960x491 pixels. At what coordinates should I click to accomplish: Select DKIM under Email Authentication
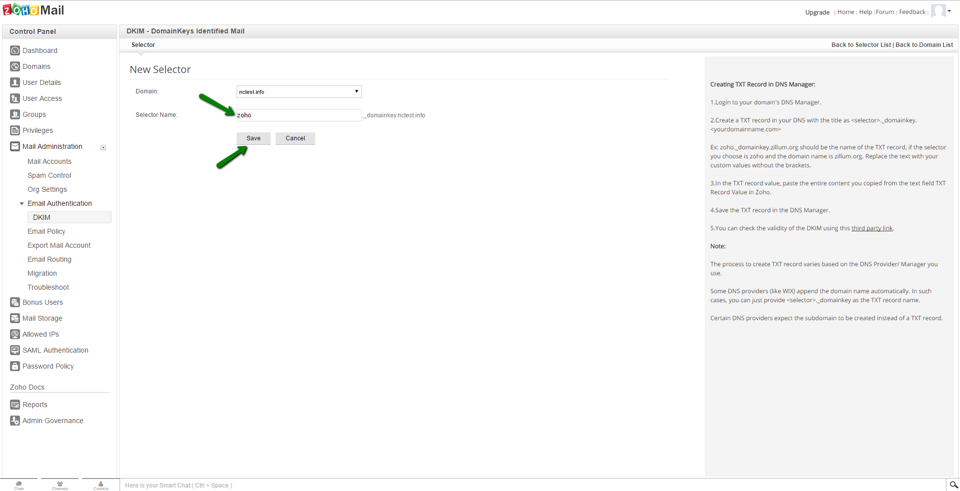(x=69, y=217)
